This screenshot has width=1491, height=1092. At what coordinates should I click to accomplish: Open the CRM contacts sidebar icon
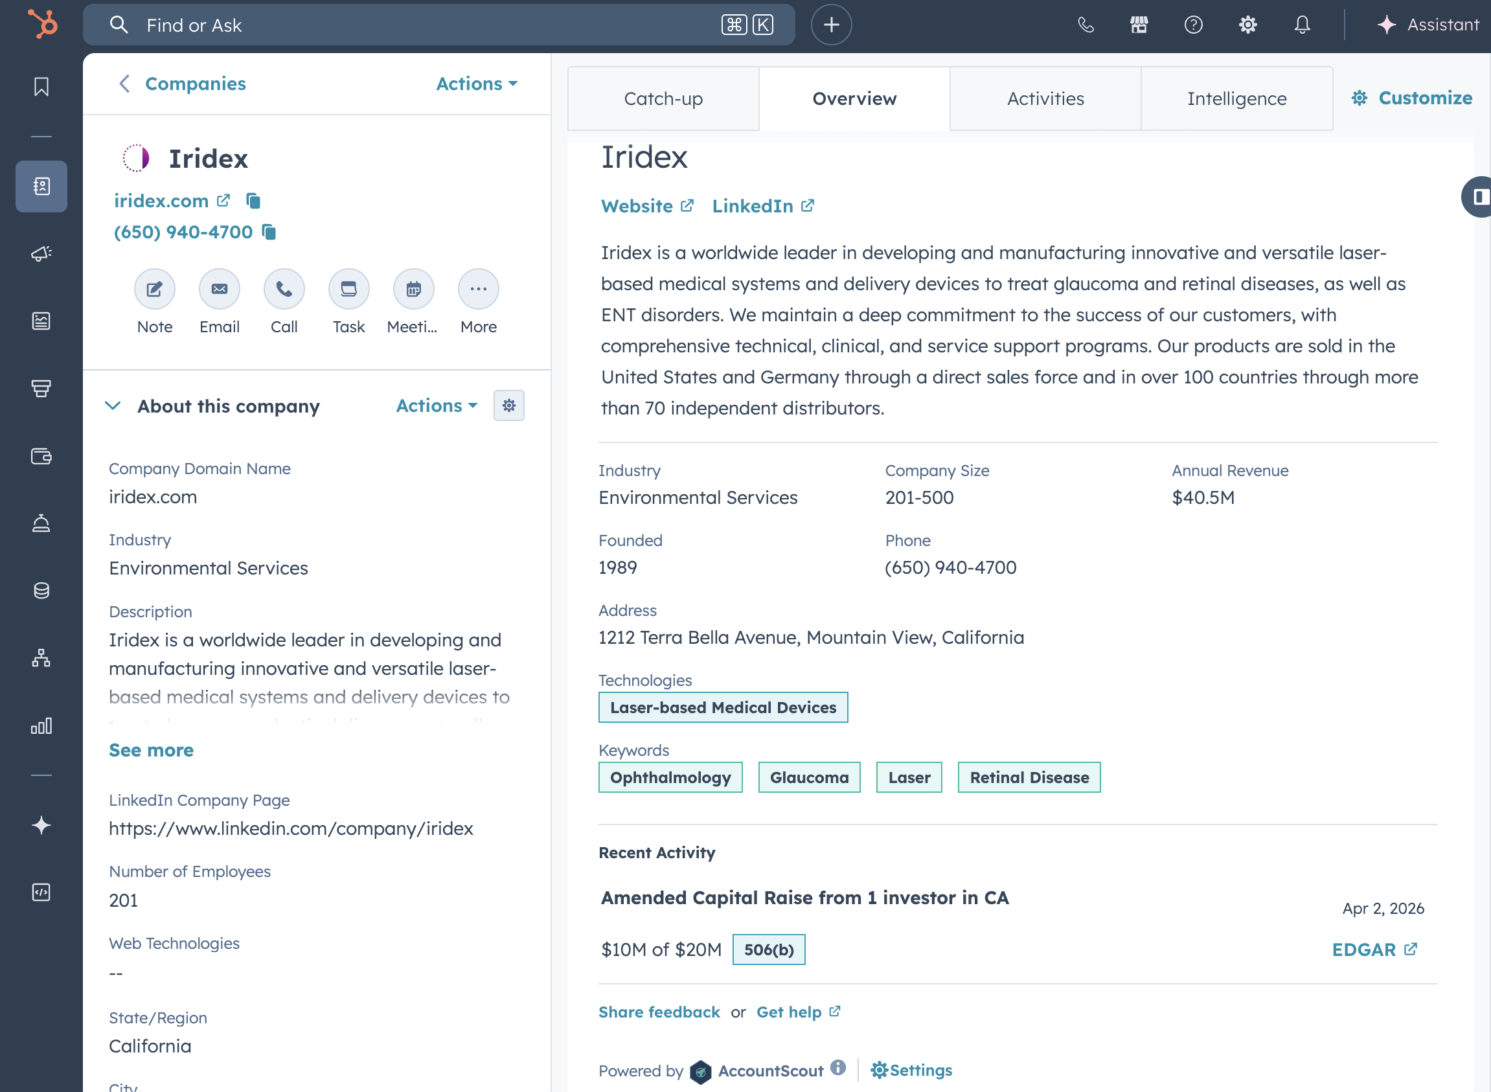click(41, 187)
